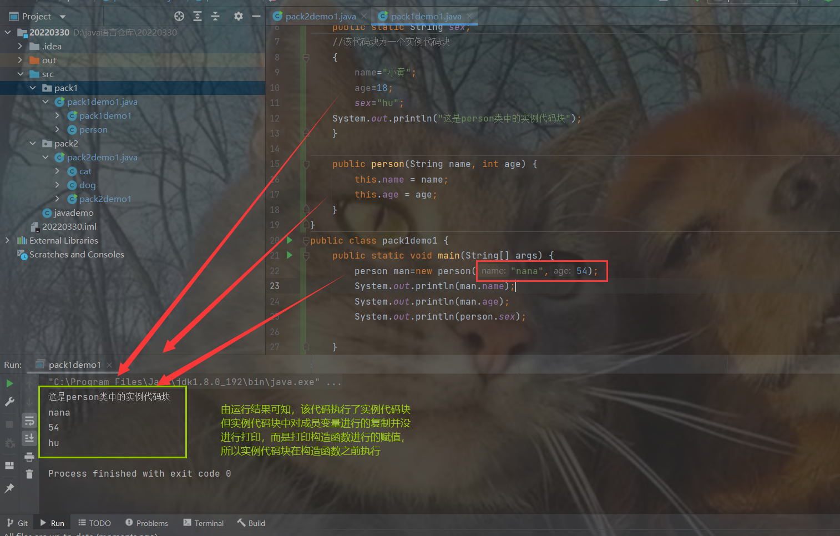This screenshot has width=840, height=536.
Task: Open run configuration wrench icon
Action: tap(9, 402)
